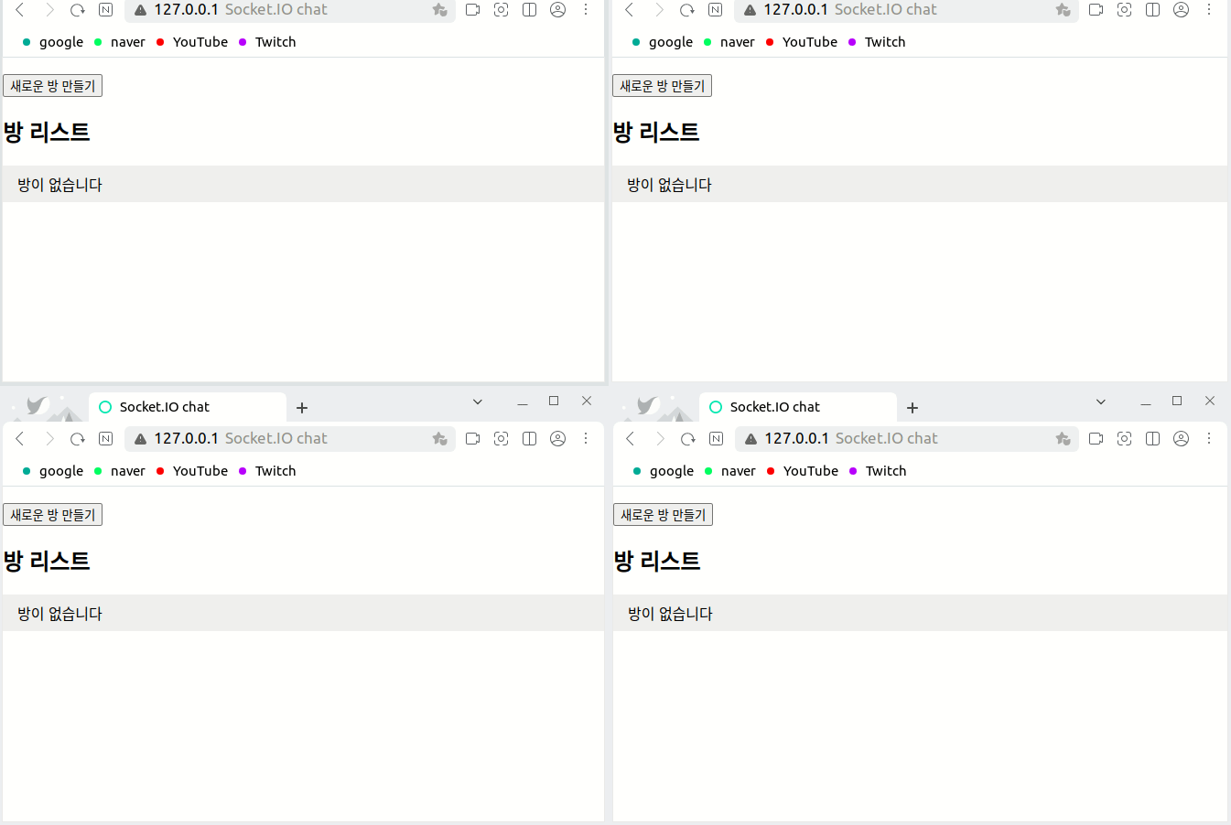Open three-dot menu in bottom-left window

tap(586, 439)
